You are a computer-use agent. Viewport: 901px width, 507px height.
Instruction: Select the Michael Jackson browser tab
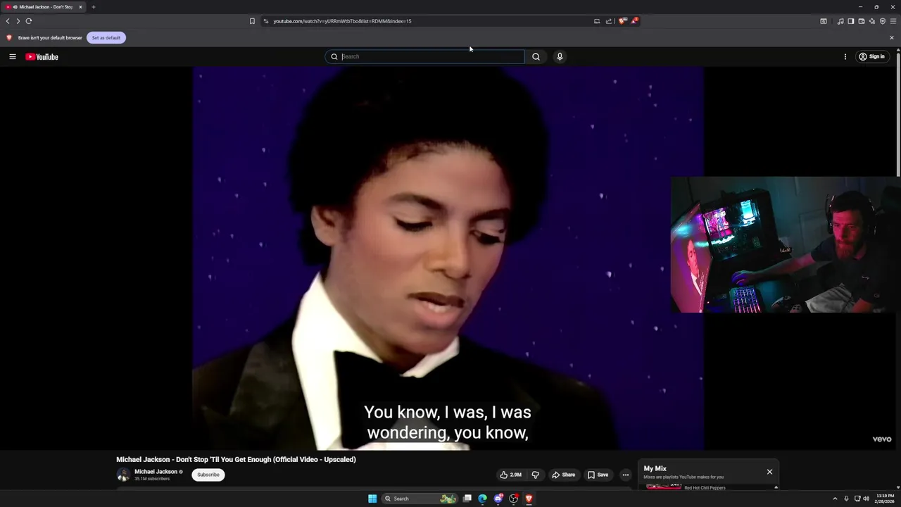click(x=42, y=7)
